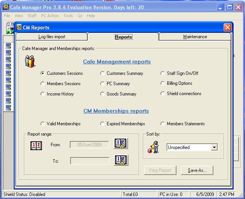Click CM Memberships reports link

pos(116,111)
